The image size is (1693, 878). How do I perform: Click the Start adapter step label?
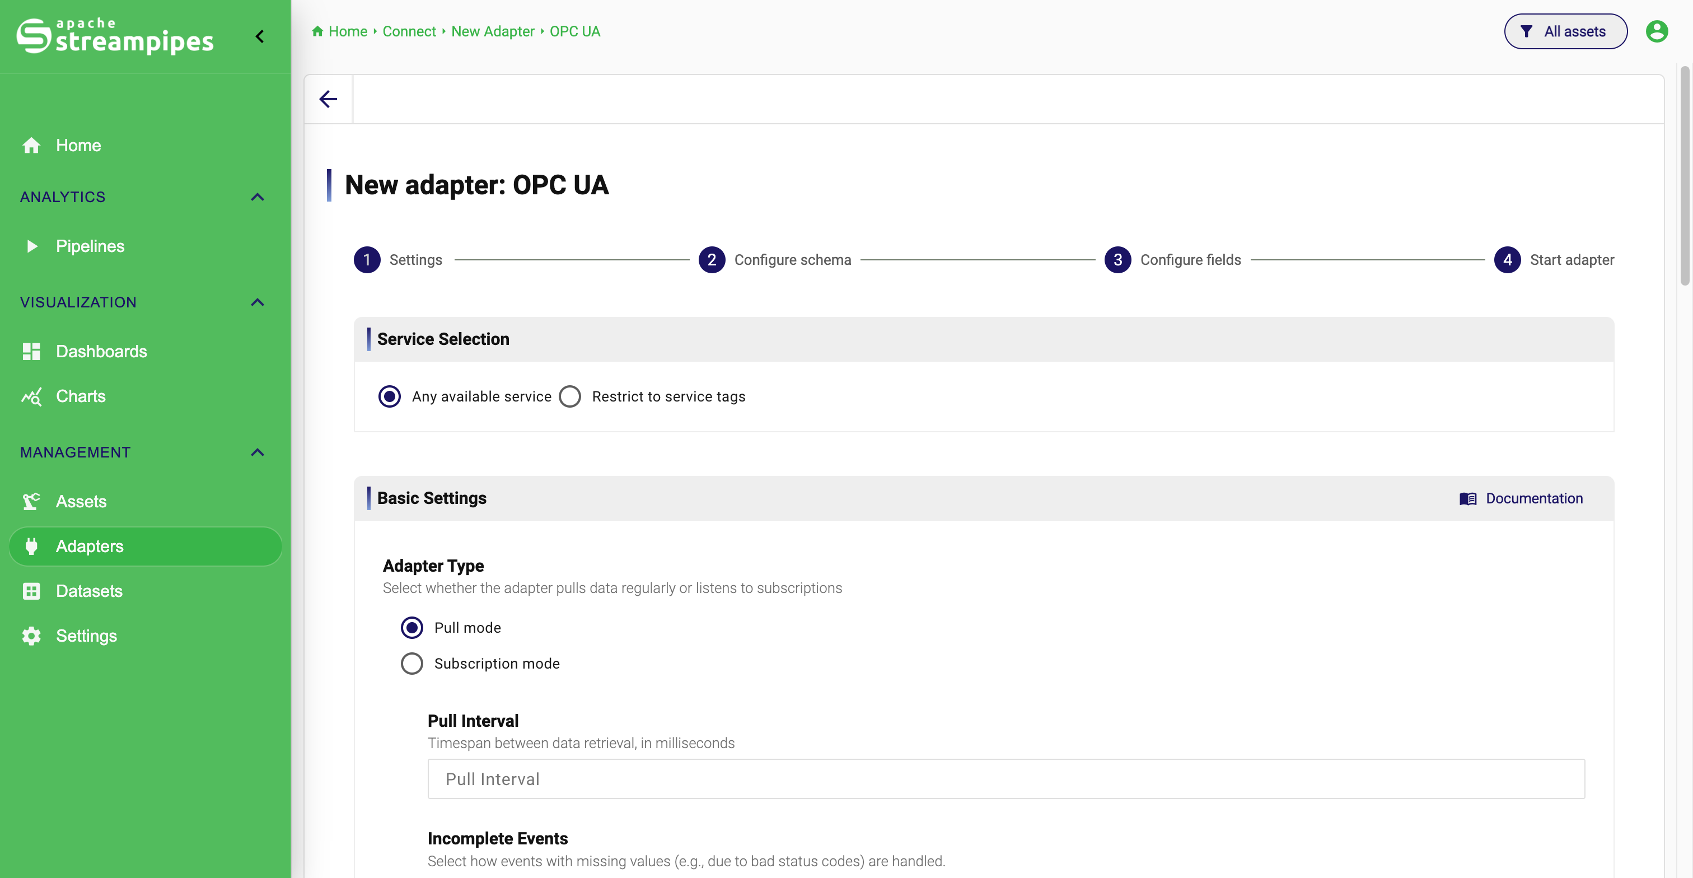click(1572, 260)
